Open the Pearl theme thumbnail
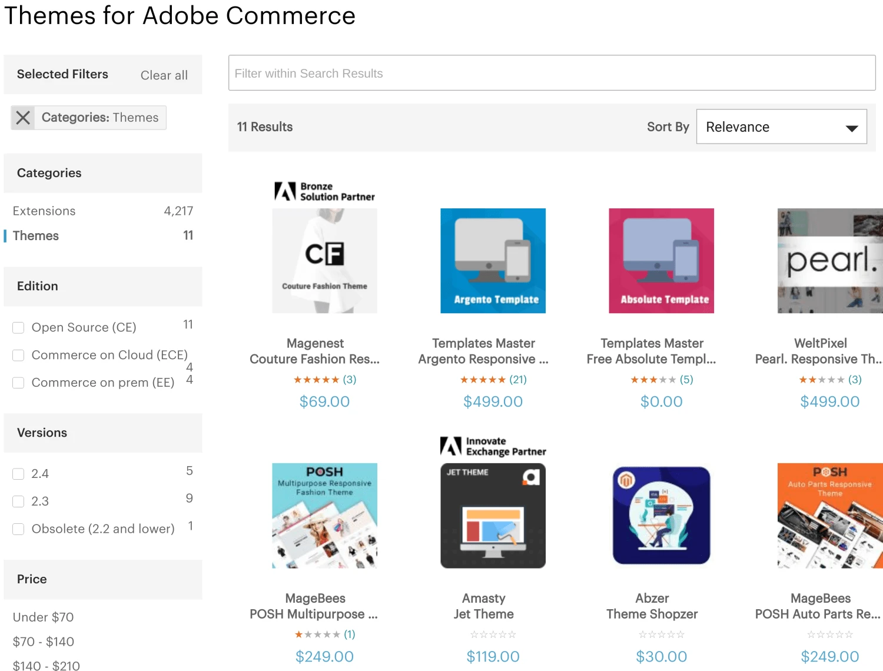 pyautogui.click(x=829, y=261)
